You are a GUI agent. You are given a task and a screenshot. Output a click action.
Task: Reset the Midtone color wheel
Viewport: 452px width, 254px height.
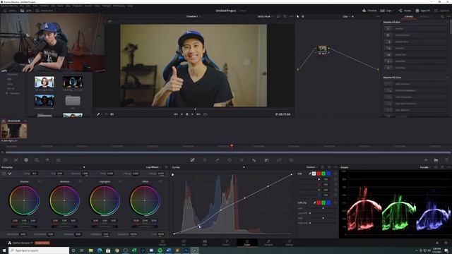click(80, 181)
